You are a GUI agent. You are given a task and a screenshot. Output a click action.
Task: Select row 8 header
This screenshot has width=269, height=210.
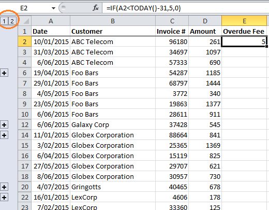click(25, 93)
